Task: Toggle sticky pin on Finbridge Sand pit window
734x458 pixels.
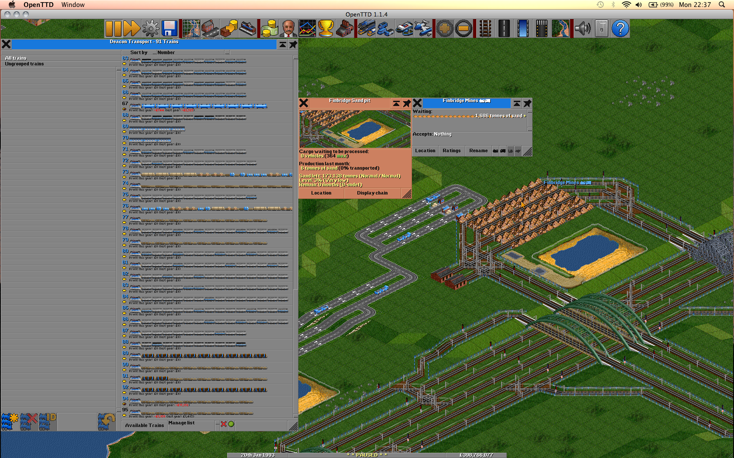Action: click(x=407, y=103)
